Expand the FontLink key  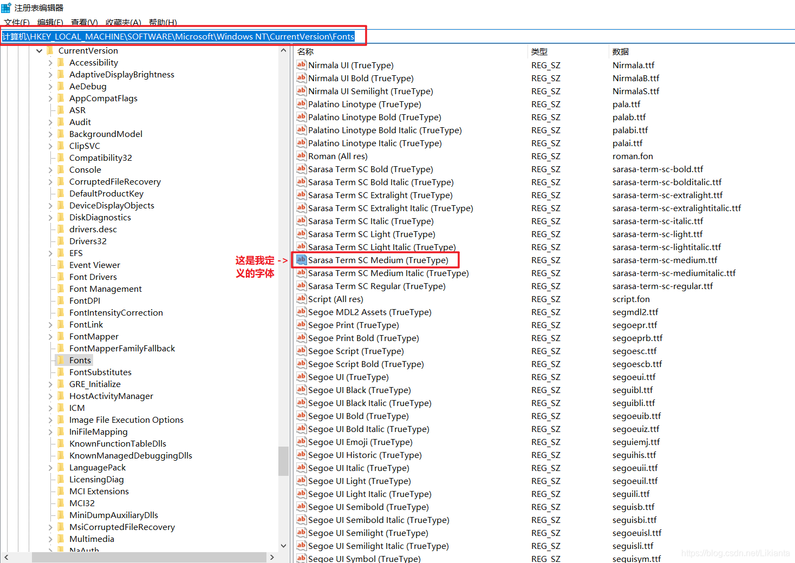click(x=50, y=325)
